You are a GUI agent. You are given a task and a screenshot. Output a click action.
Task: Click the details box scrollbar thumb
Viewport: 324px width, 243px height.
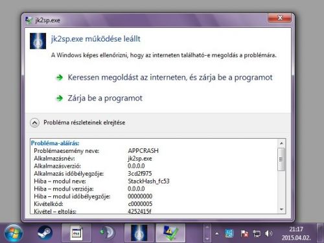[x=281, y=159]
